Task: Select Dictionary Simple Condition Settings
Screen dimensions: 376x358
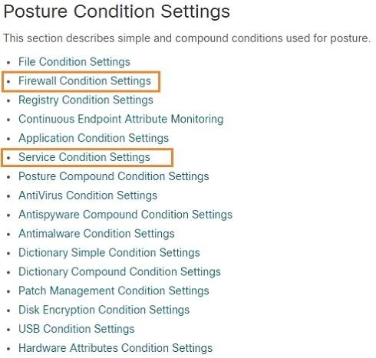Action: click(x=109, y=253)
